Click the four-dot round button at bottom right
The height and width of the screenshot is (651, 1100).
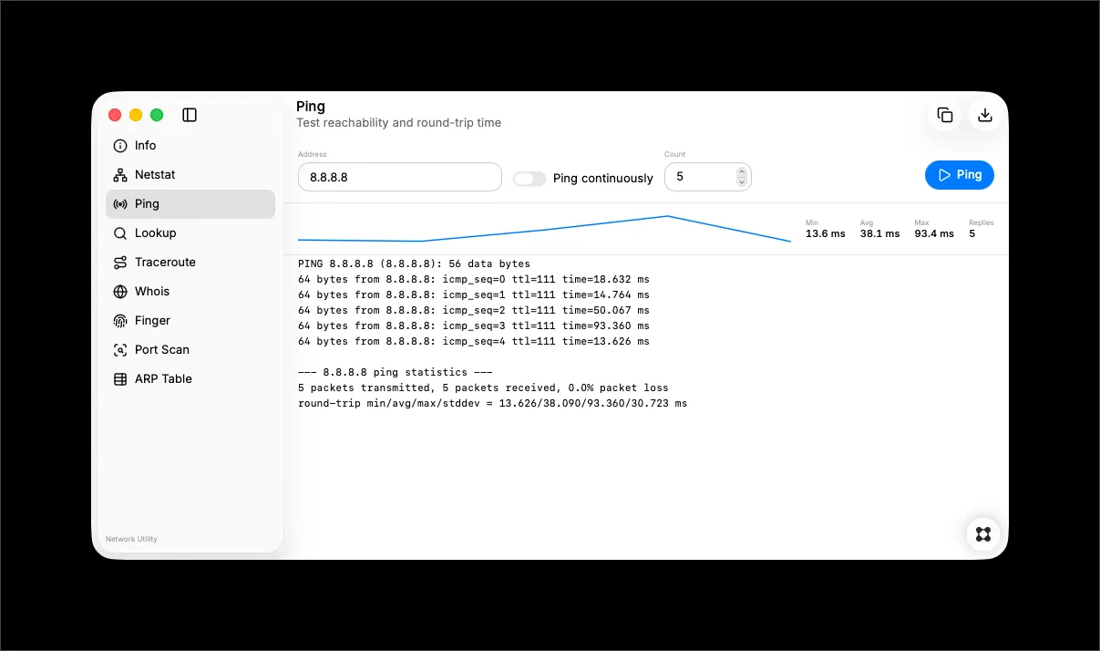click(983, 534)
